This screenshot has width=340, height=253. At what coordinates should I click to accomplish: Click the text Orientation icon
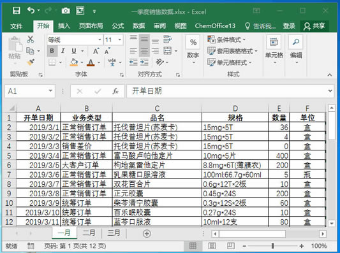click(x=160, y=62)
